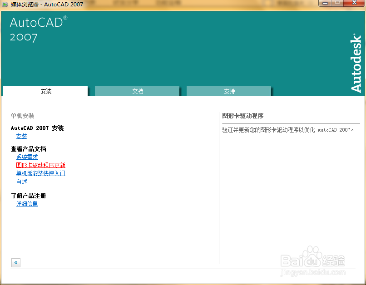Switch to the 支持 tab
Viewport: 366px width, 285px height.
pyautogui.click(x=229, y=91)
